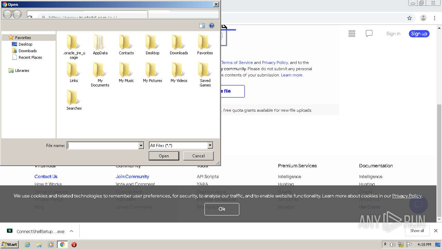Select Recent Places in navigation pane
The width and height of the screenshot is (442, 249).
coord(30,57)
